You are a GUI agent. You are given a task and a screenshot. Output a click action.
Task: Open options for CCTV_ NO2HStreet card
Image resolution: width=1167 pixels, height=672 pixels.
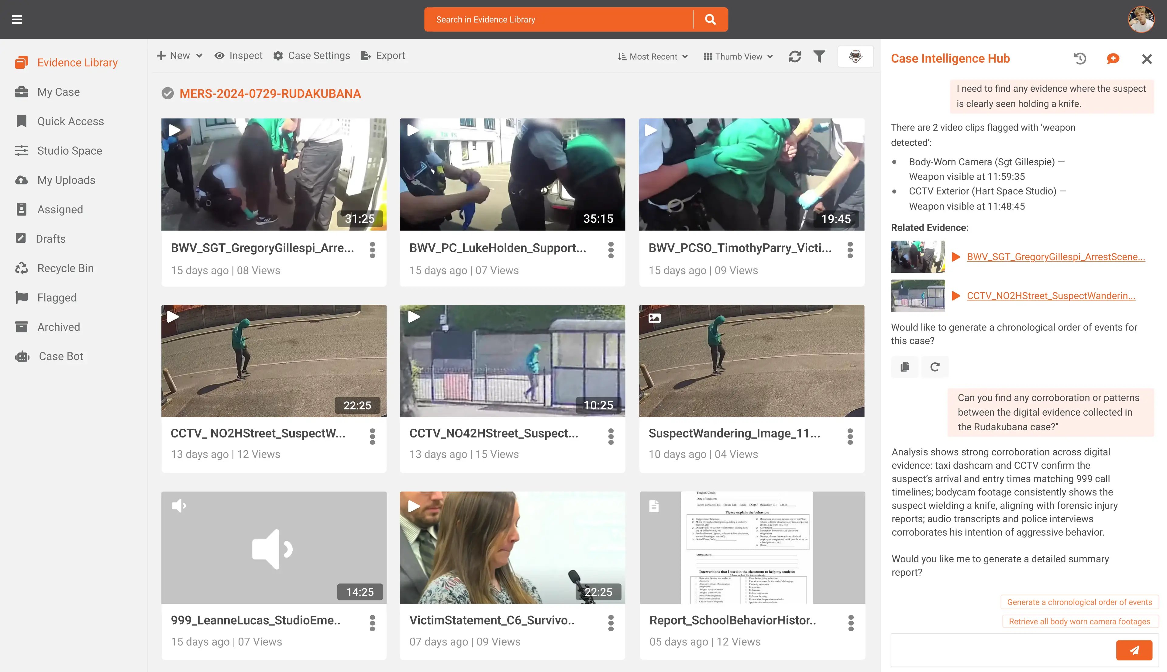tap(373, 436)
